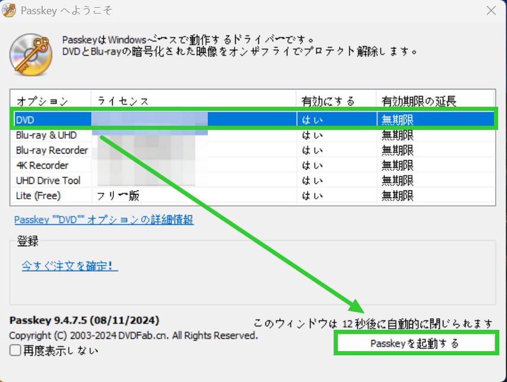Click the large Passkey disc and key logo
Image resolution: width=507 pixels, height=382 pixels.
pyautogui.click(x=31, y=55)
